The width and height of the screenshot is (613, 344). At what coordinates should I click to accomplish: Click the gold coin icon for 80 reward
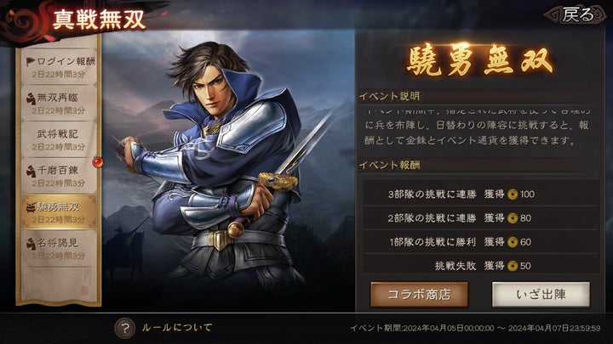tap(513, 218)
